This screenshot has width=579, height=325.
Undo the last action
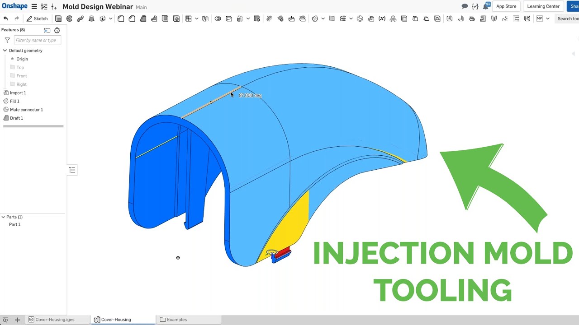pyautogui.click(x=5, y=19)
